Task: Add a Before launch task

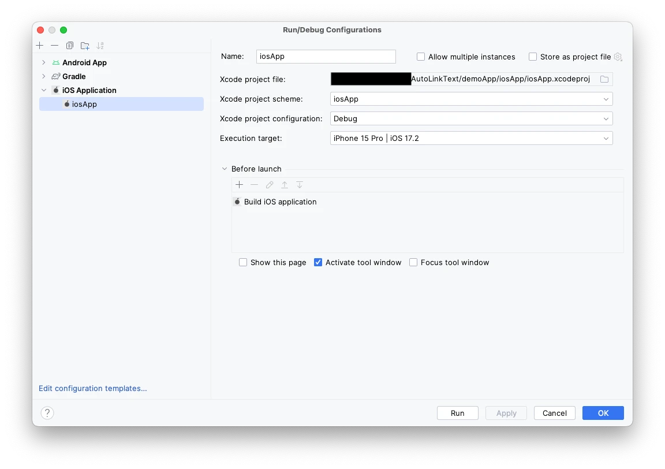Action: point(239,185)
